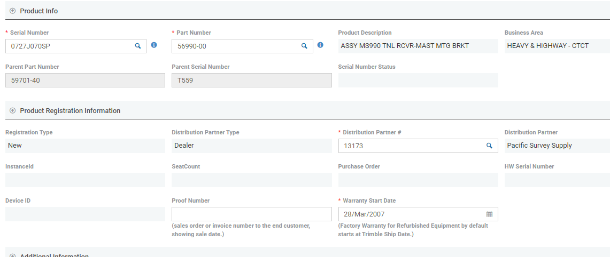Toggle the Additional Information section arrow
The image size is (610, 257).
click(12, 255)
